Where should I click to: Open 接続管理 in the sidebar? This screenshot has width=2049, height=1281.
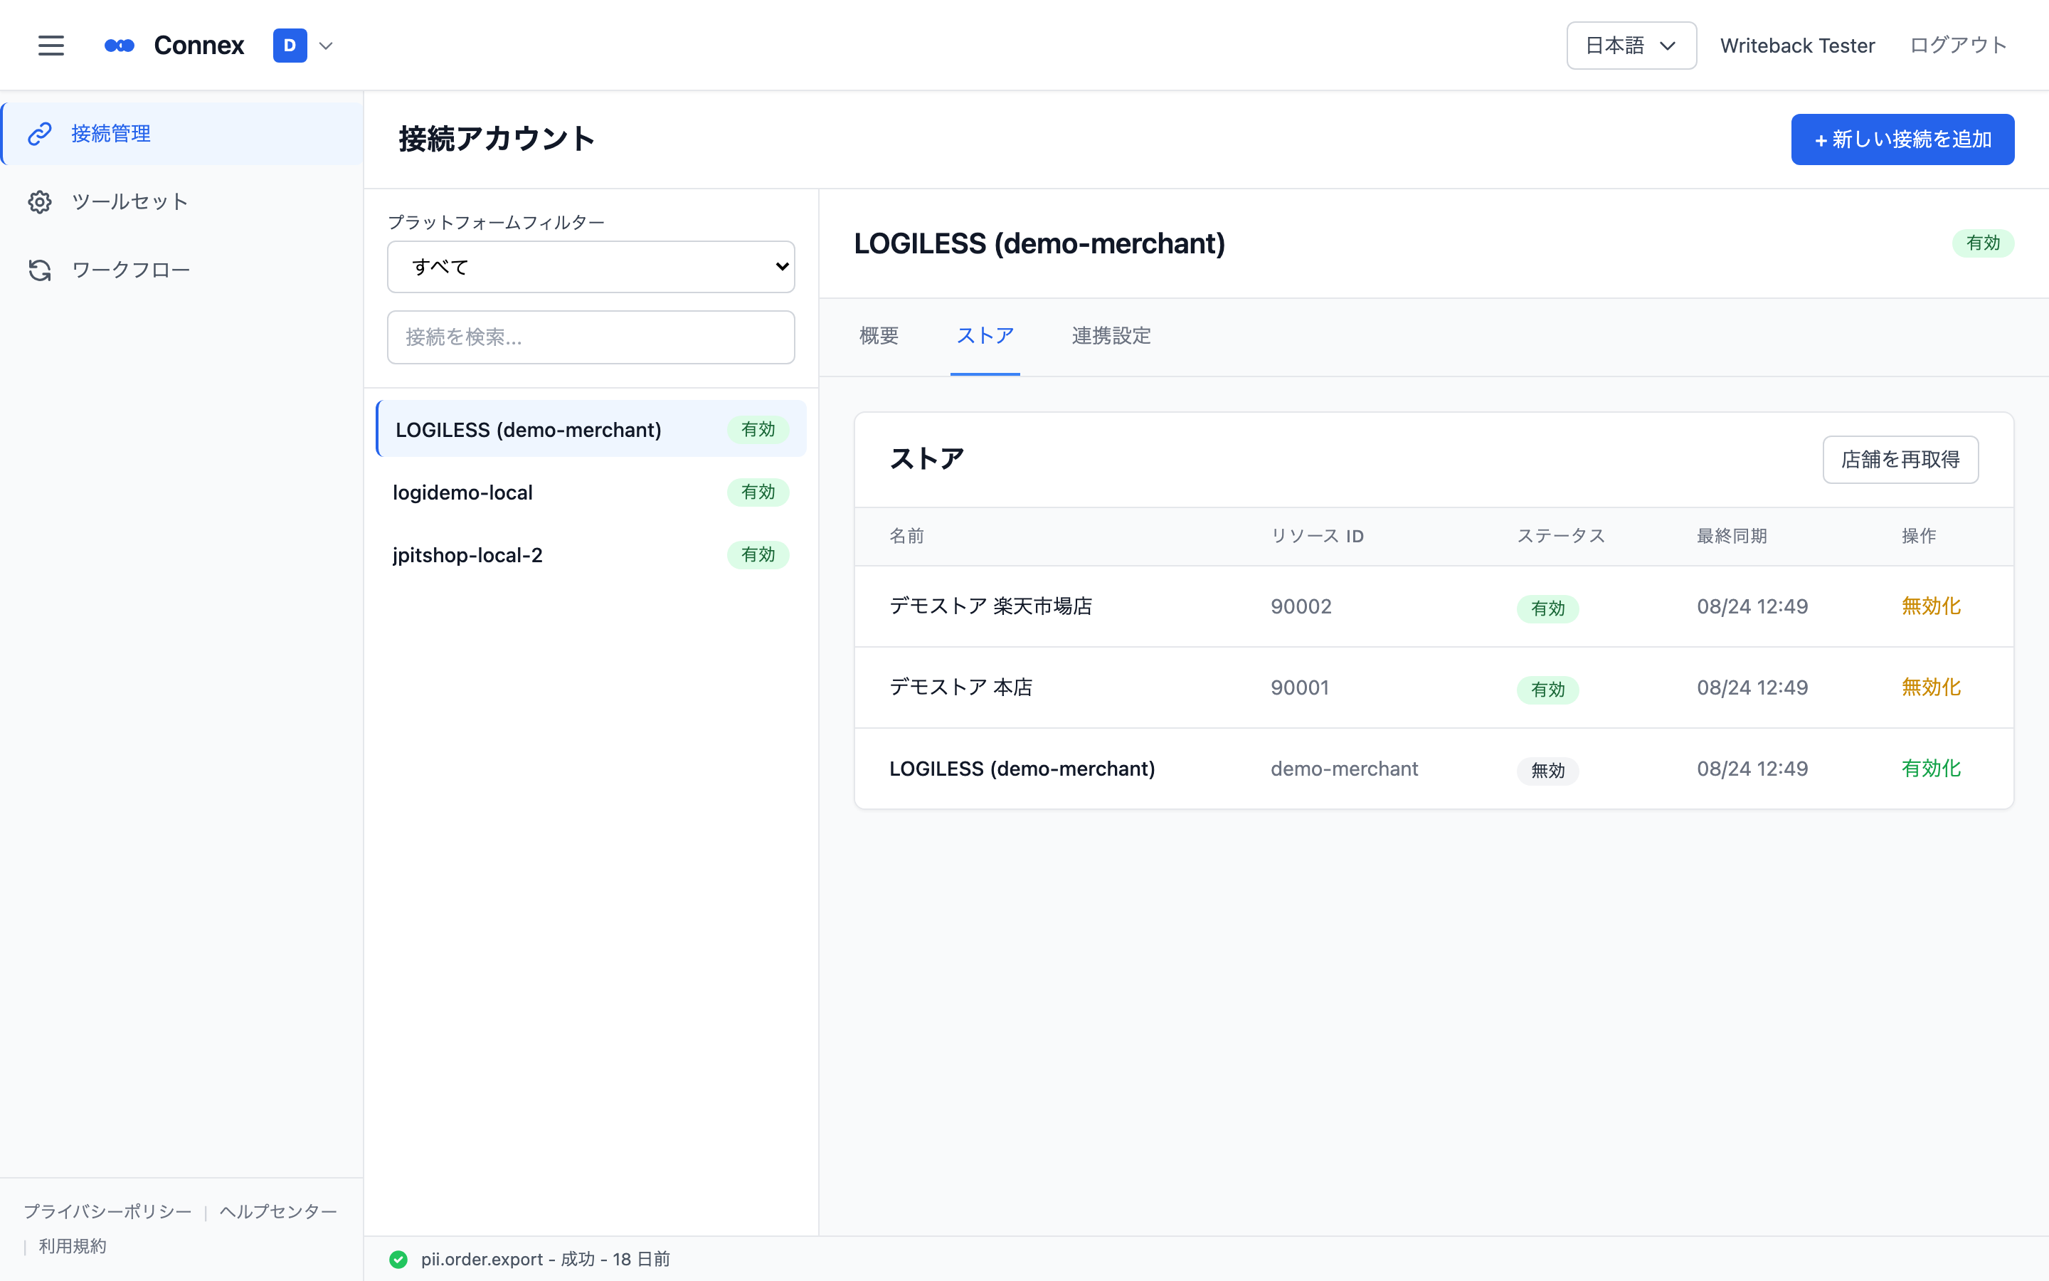click(x=182, y=134)
